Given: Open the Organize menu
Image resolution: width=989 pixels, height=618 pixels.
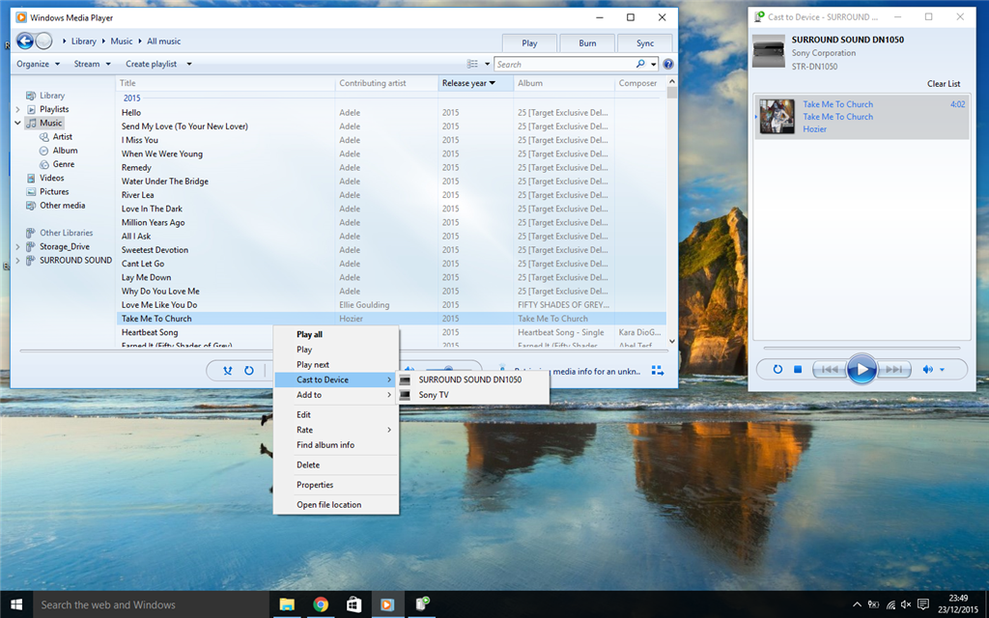Looking at the screenshot, I should point(38,64).
